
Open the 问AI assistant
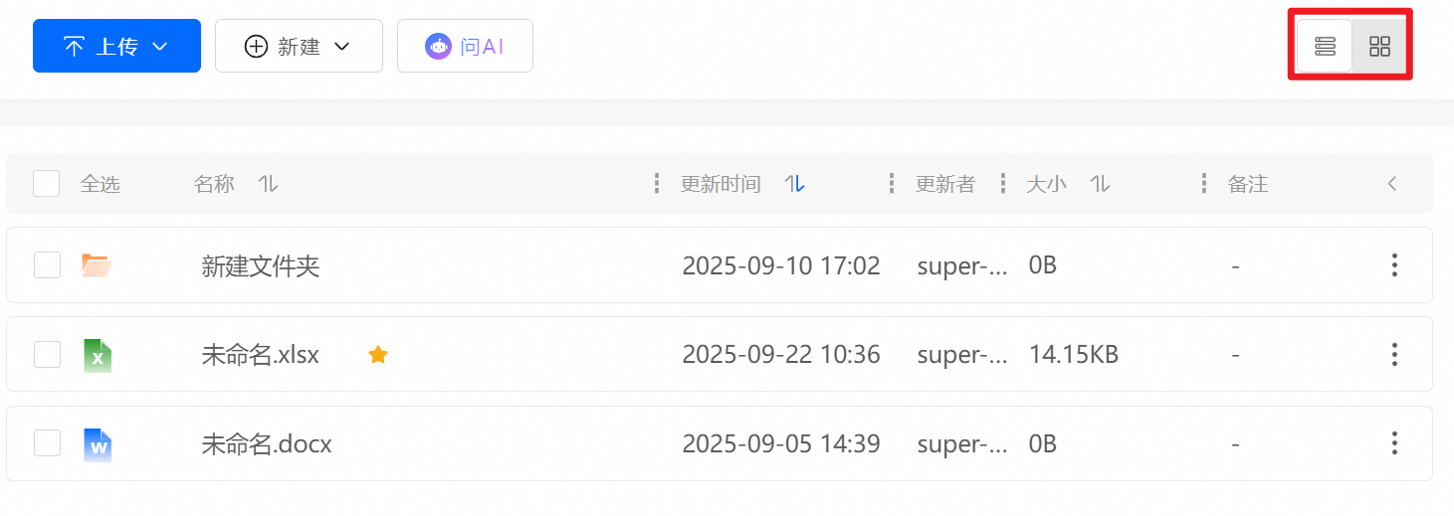point(465,47)
